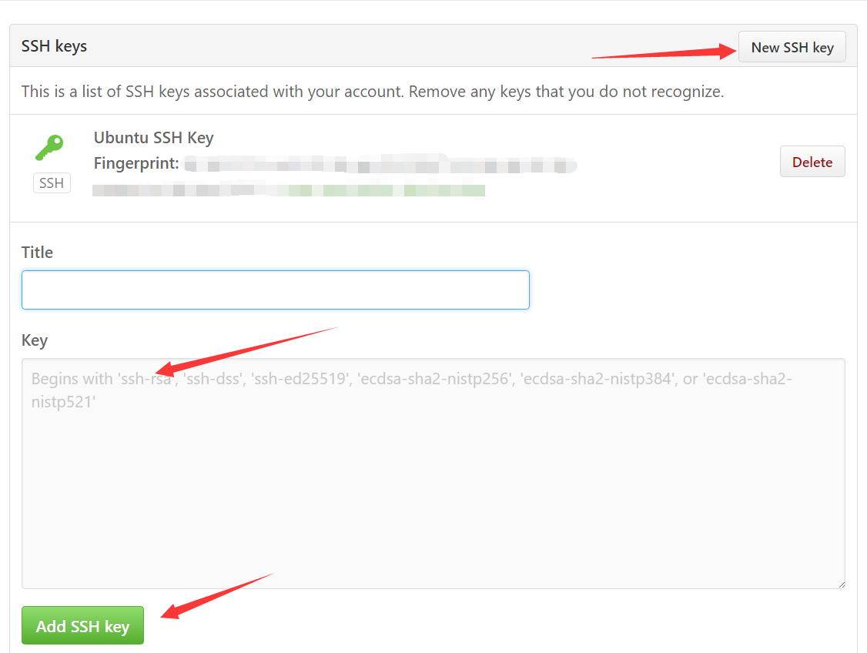867x653 pixels.
Task: Click red arrow pointing at ssh-rsa text
Action: point(246,351)
